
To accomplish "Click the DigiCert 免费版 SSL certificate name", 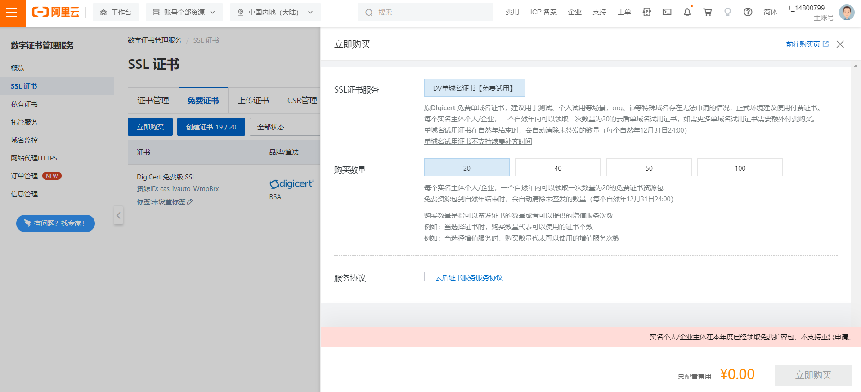I will tap(166, 177).
